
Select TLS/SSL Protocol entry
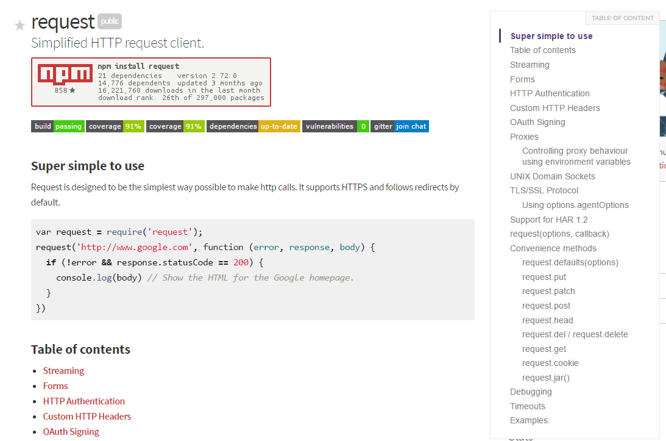tap(544, 190)
